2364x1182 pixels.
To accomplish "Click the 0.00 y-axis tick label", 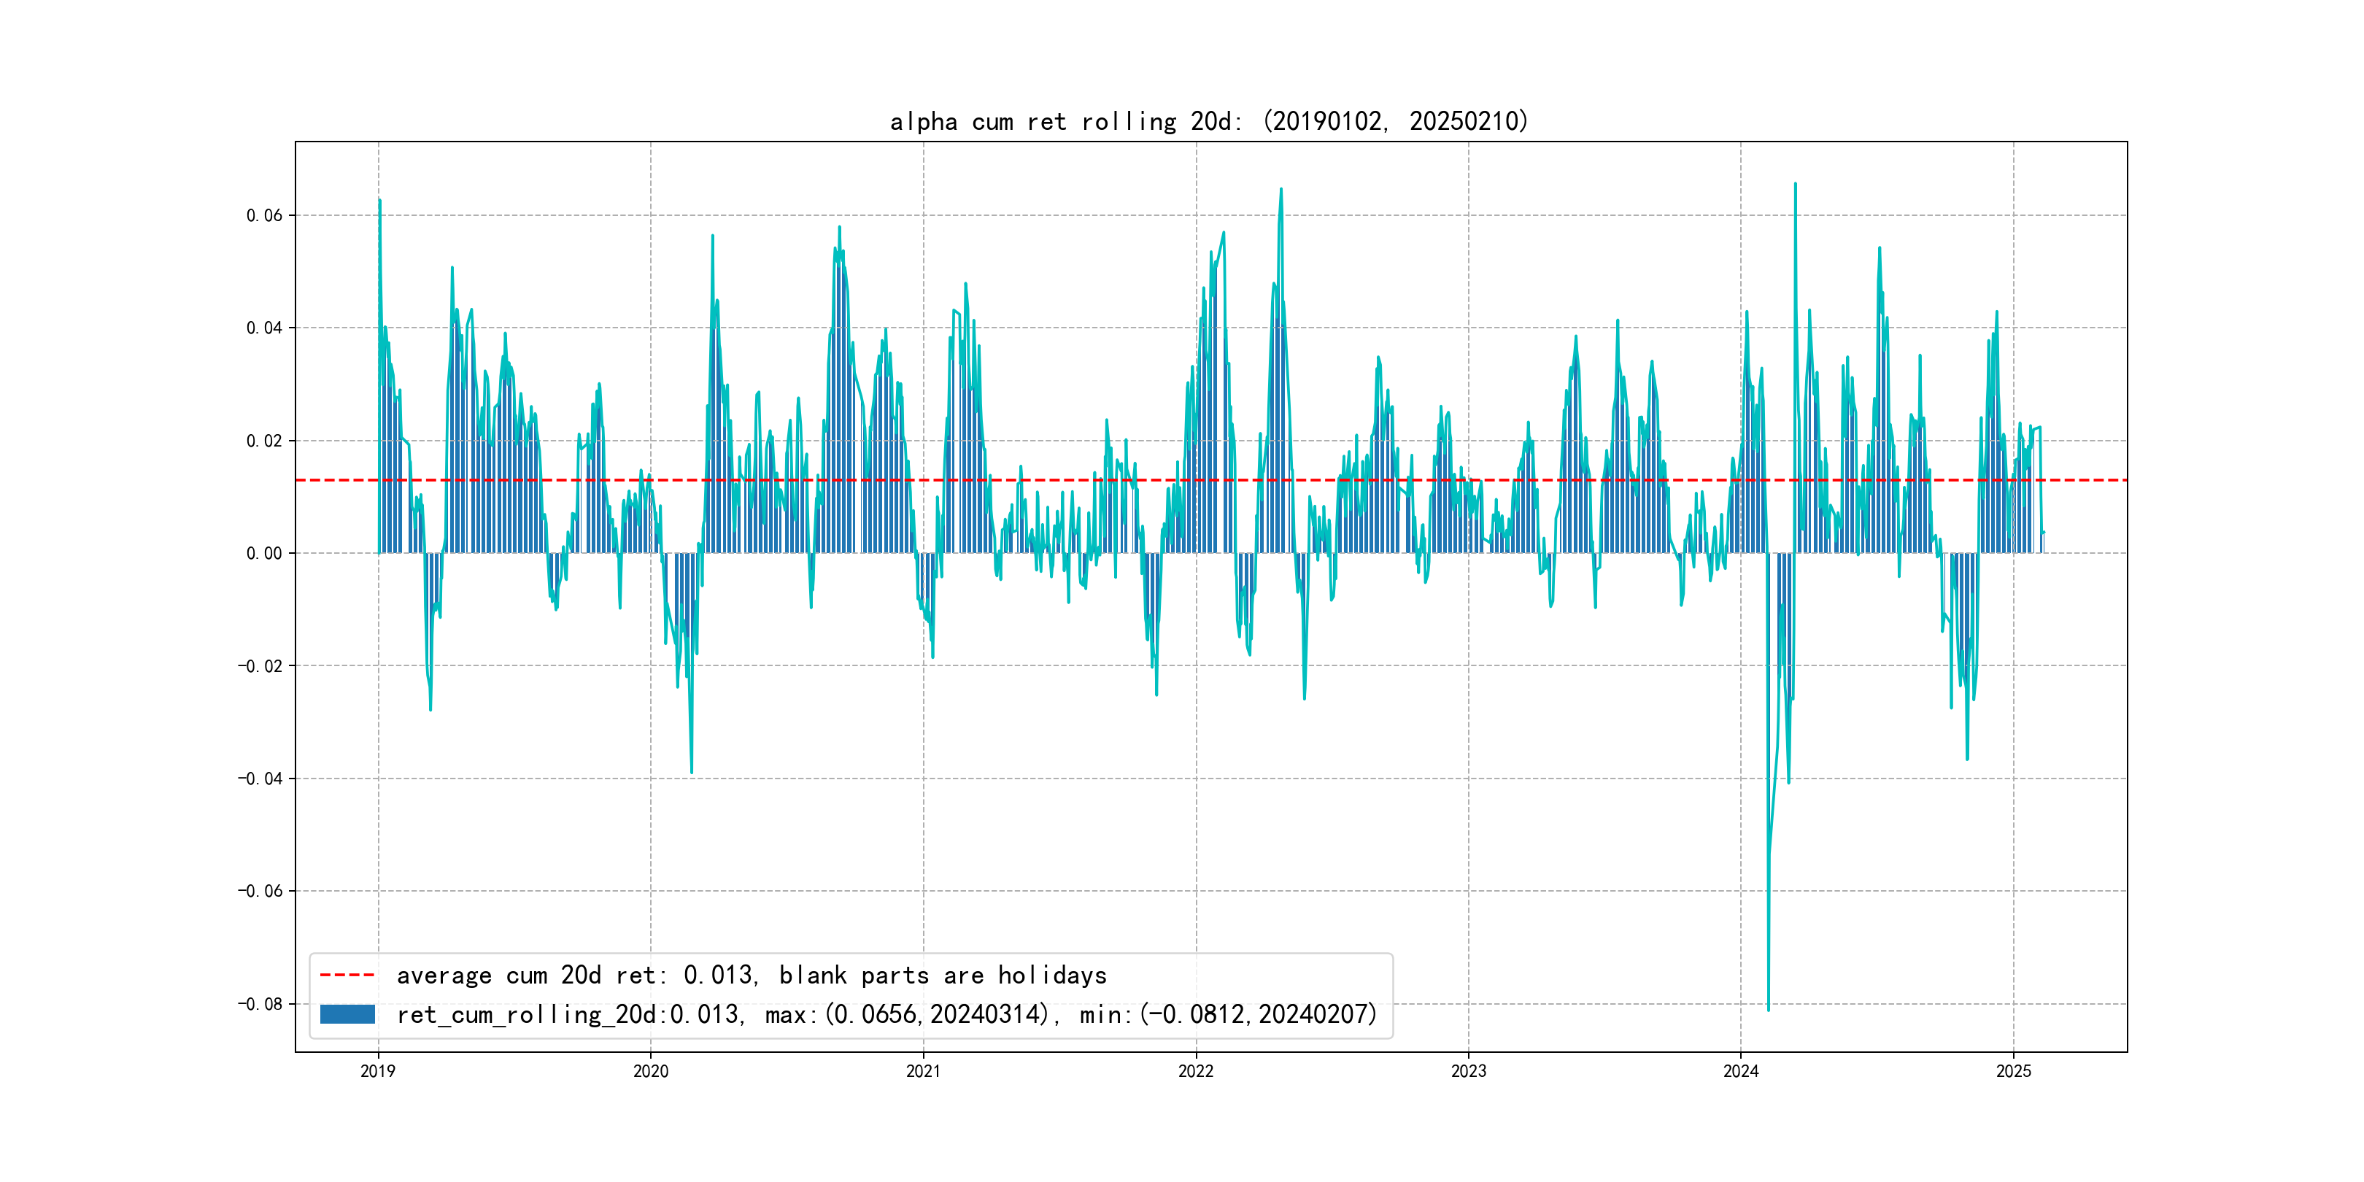I will click(264, 553).
